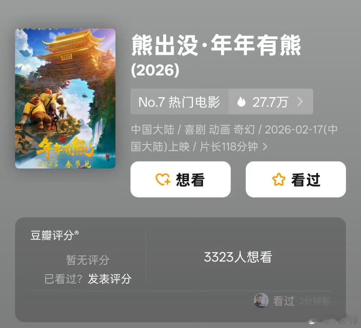Click the movie title 熊出没·年年有熊
The image size is (361, 328).
(x=216, y=45)
